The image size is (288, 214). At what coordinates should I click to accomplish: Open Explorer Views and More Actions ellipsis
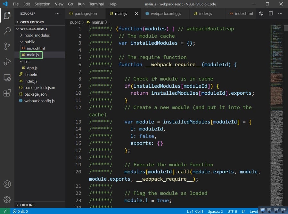(57, 13)
